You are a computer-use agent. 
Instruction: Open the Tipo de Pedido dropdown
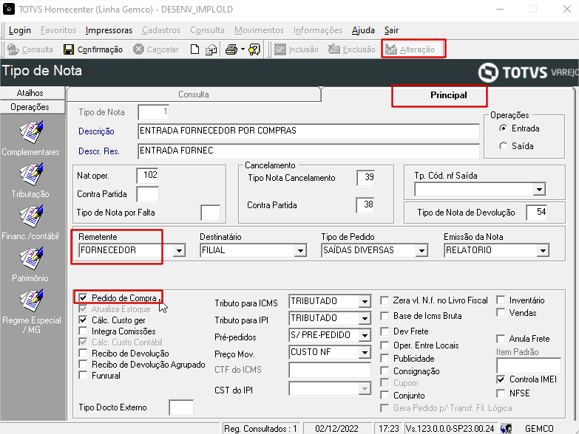(x=421, y=250)
